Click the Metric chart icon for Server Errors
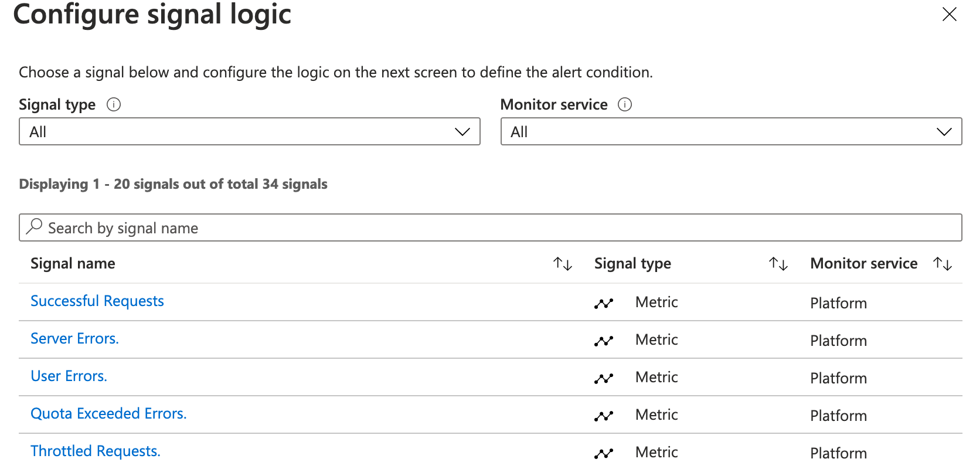The image size is (966, 469). click(604, 340)
